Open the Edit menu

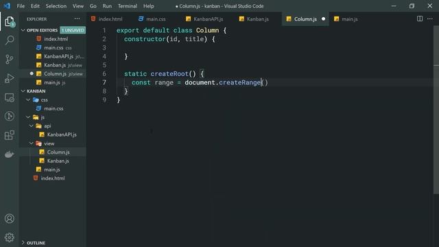35,6
